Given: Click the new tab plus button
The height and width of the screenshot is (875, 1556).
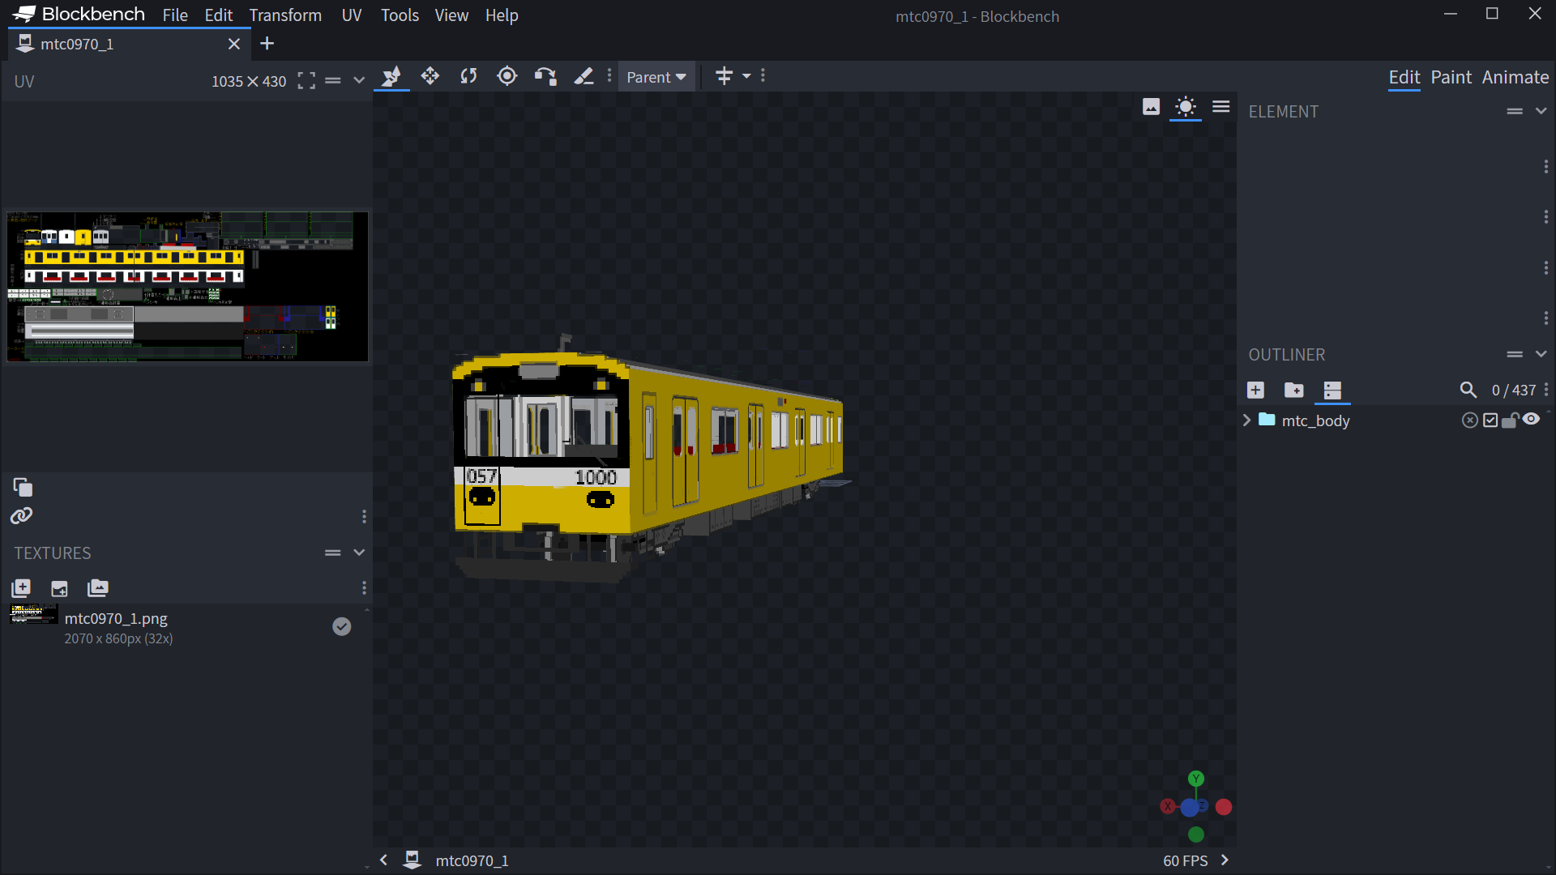Looking at the screenshot, I should click(267, 44).
